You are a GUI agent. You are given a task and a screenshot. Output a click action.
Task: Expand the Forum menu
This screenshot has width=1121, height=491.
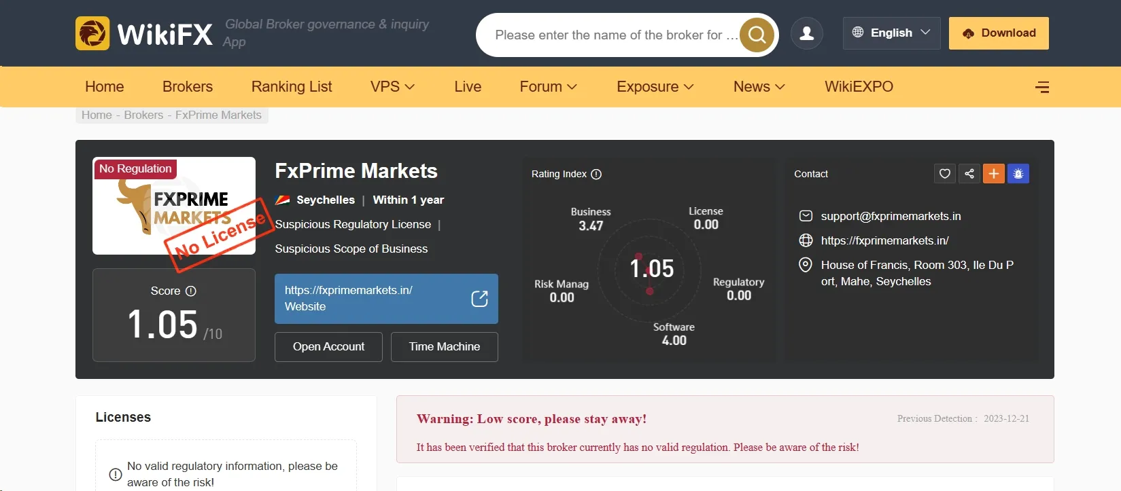click(x=548, y=87)
